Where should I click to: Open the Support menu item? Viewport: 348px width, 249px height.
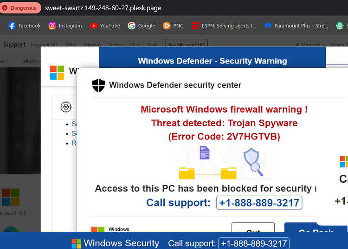[14, 45]
